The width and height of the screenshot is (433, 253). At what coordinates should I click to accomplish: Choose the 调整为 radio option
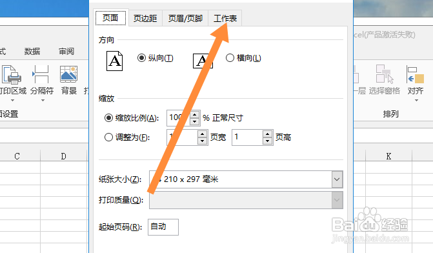108,137
